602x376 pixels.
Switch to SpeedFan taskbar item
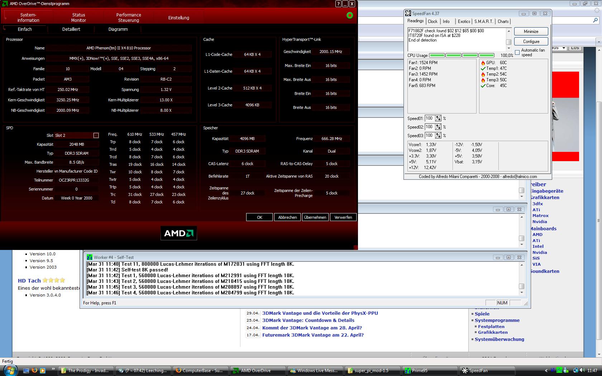488,371
